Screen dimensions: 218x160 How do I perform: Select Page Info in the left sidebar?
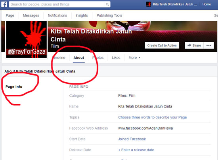click(14, 87)
